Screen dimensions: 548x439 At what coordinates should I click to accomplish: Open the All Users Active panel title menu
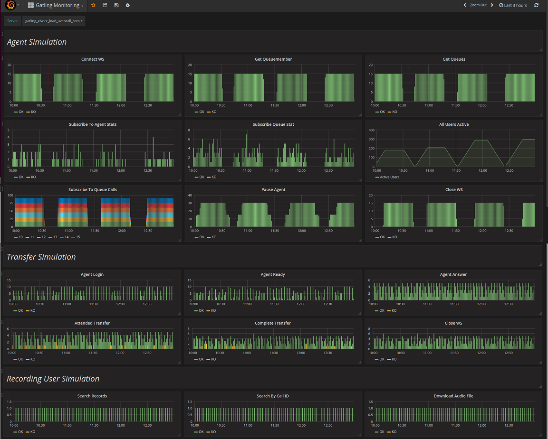454,124
